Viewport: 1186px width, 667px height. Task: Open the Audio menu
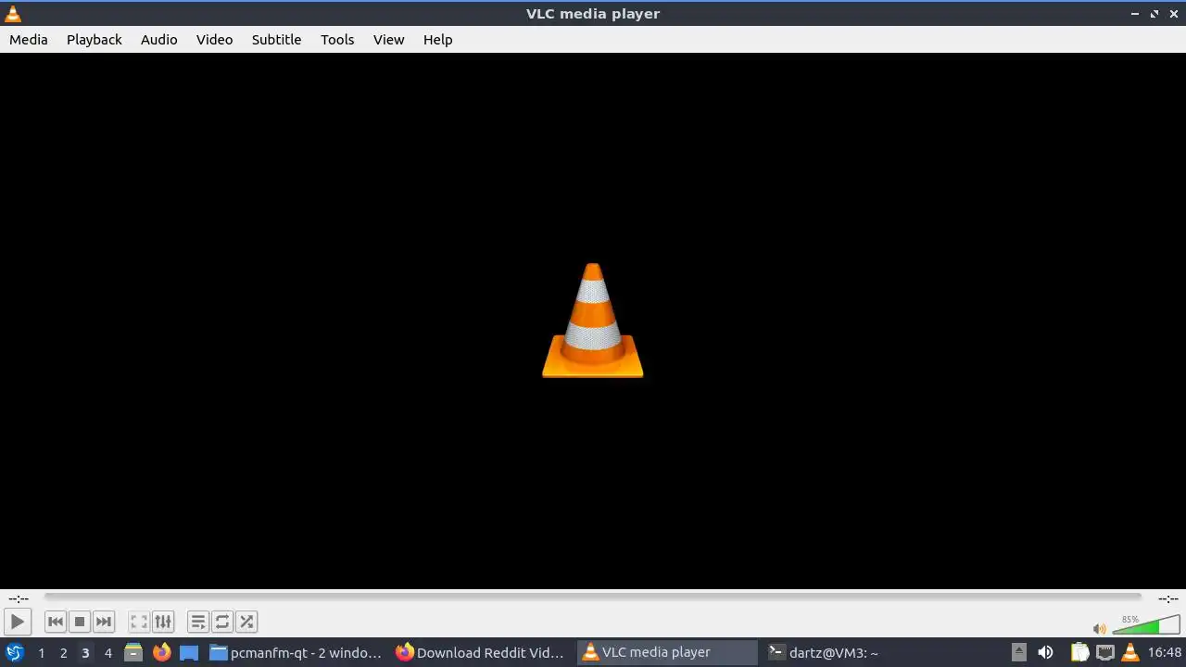158,39
